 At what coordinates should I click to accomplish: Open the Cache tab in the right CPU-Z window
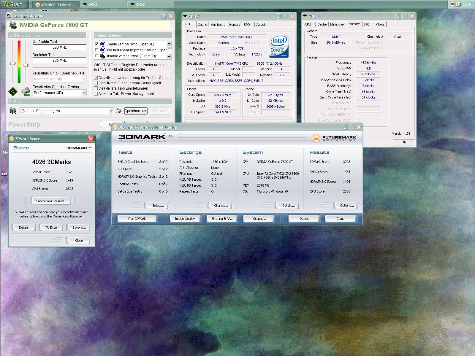click(x=322, y=24)
